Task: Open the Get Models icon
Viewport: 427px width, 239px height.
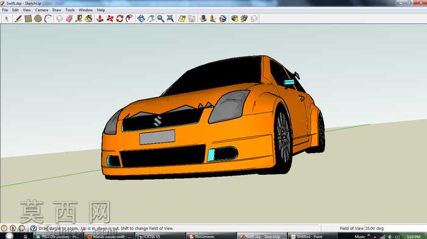Action: click(x=234, y=18)
